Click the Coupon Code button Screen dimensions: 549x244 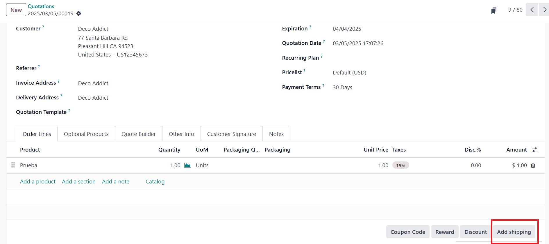407,232
